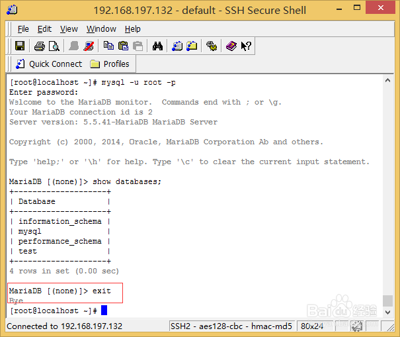Open New File Transfer Window icon

click(192, 46)
